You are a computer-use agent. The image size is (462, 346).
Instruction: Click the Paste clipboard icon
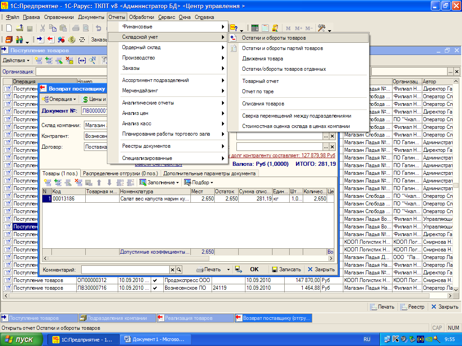click(63, 28)
